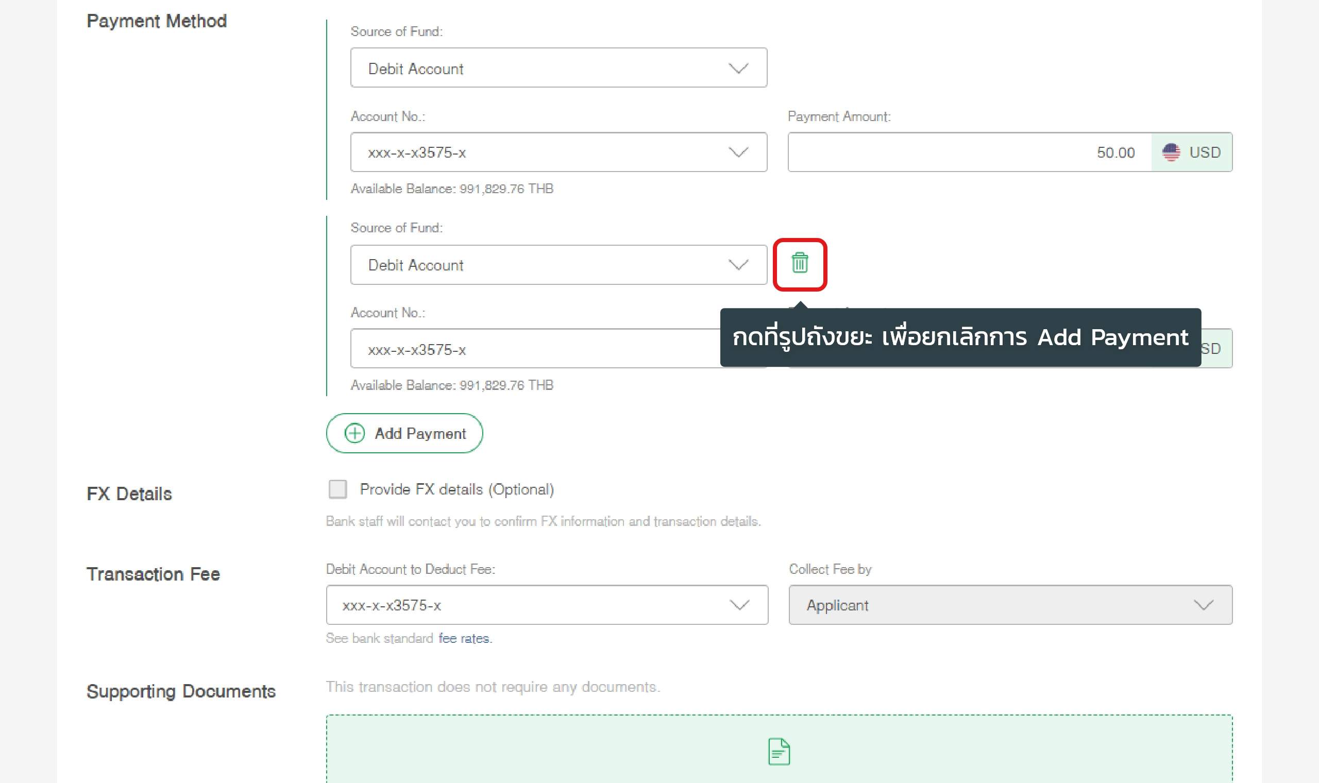The width and height of the screenshot is (1319, 783).
Task: Click the Thai trash-bin tooltip box
Action: tap(960, 338)
